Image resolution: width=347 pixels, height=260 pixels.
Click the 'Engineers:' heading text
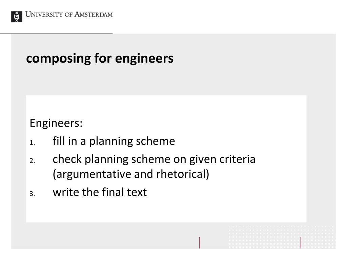[56, 123]
